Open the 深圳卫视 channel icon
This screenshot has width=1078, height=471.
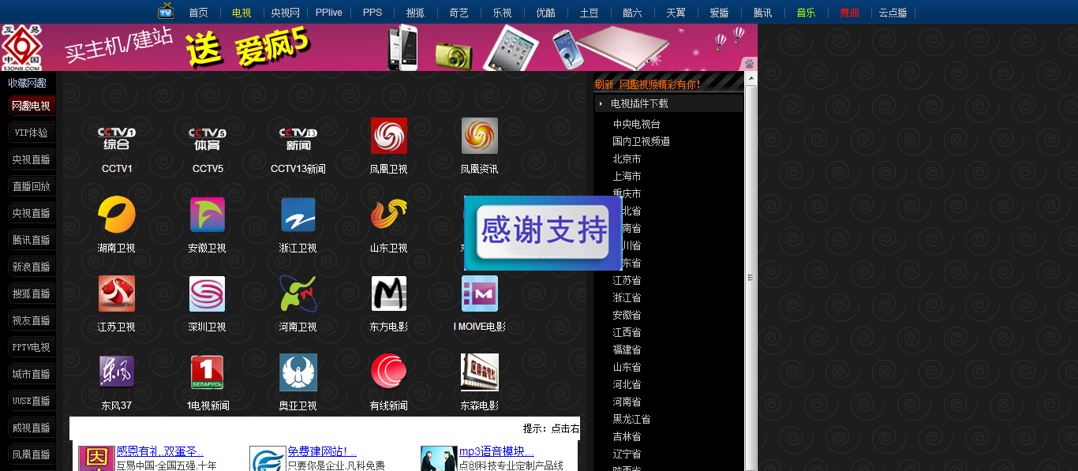click(208, 293)
